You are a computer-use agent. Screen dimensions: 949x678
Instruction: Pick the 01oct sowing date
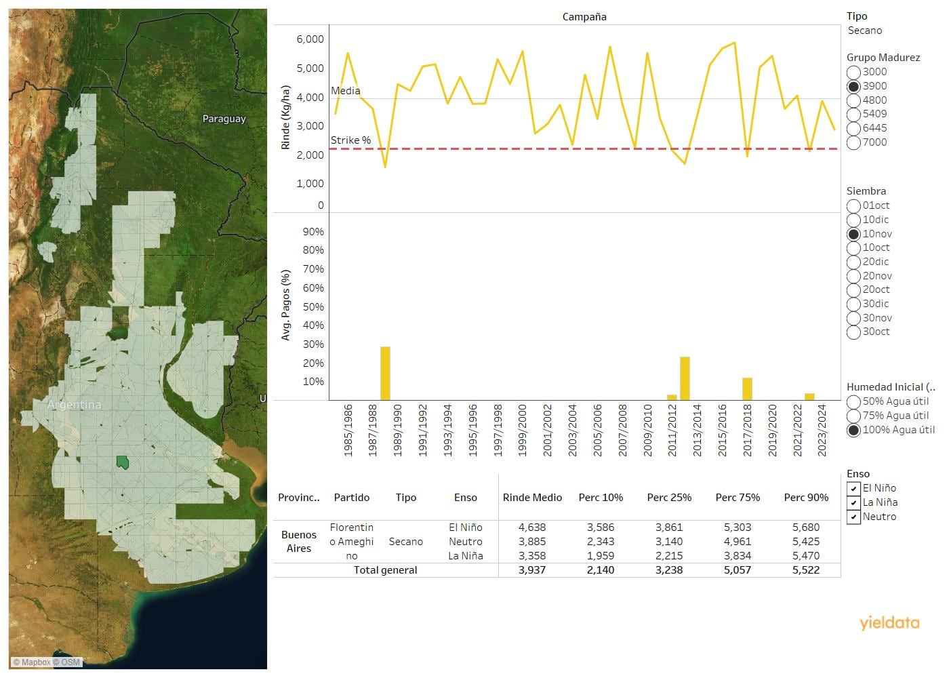click(854, 205)
